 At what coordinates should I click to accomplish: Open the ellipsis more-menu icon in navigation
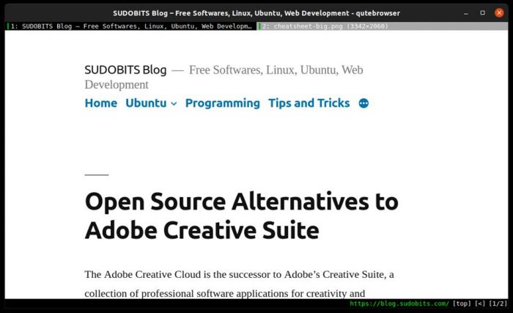coord(363,103)
